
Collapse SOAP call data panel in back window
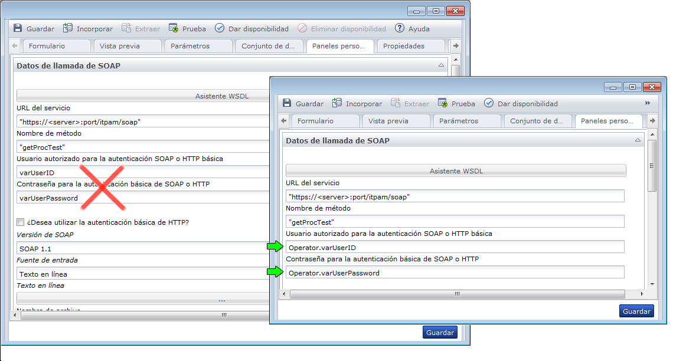click(441, 65)
